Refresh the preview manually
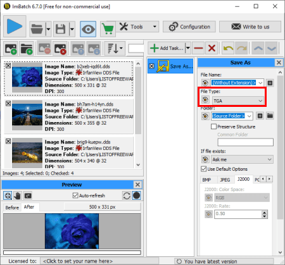Viewport: 285px width, 265px height. [x=127, y=195]
